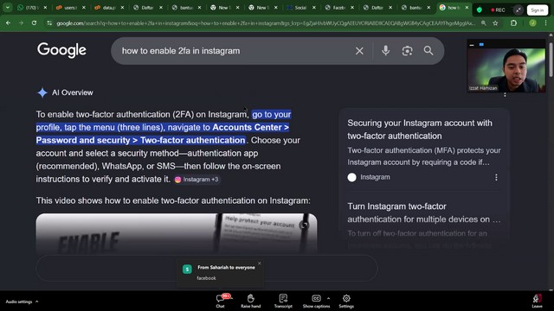Minimize the speaker video panel
Viewport: 554px width, 311px height.
(472, 44)
